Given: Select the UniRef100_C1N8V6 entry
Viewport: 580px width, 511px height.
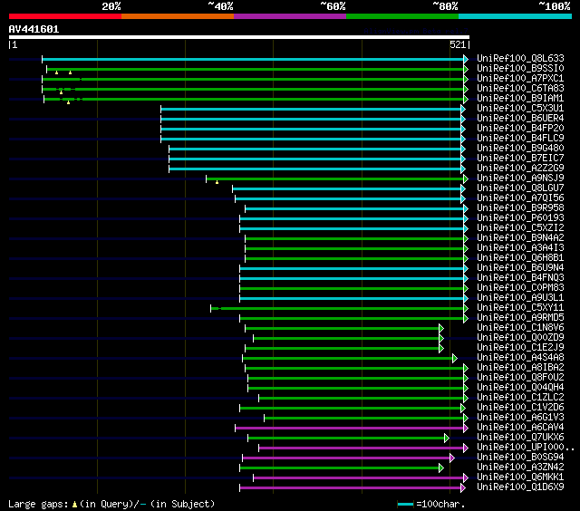Looking at the screenshot, I should pyautogui.click(x=520, y=328).
